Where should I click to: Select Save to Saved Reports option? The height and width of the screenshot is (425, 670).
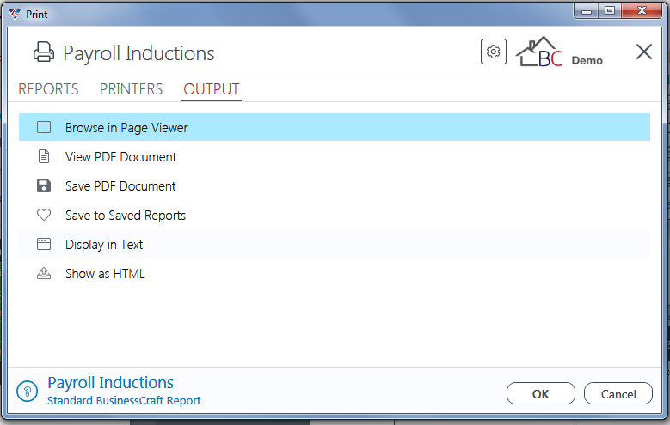[x=335, y=215]
